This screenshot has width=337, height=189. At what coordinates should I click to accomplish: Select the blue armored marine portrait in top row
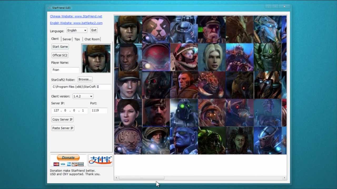[184, 29]
